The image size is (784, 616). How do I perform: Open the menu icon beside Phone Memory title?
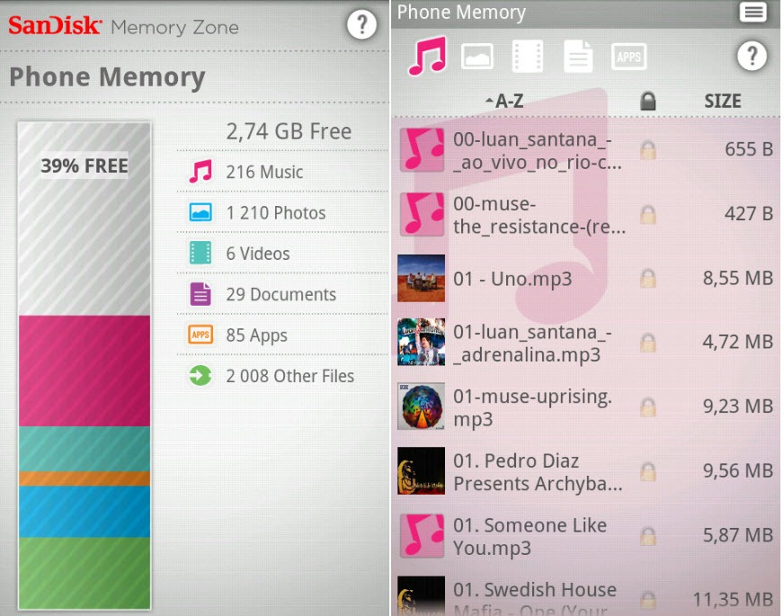click(753, 12)
